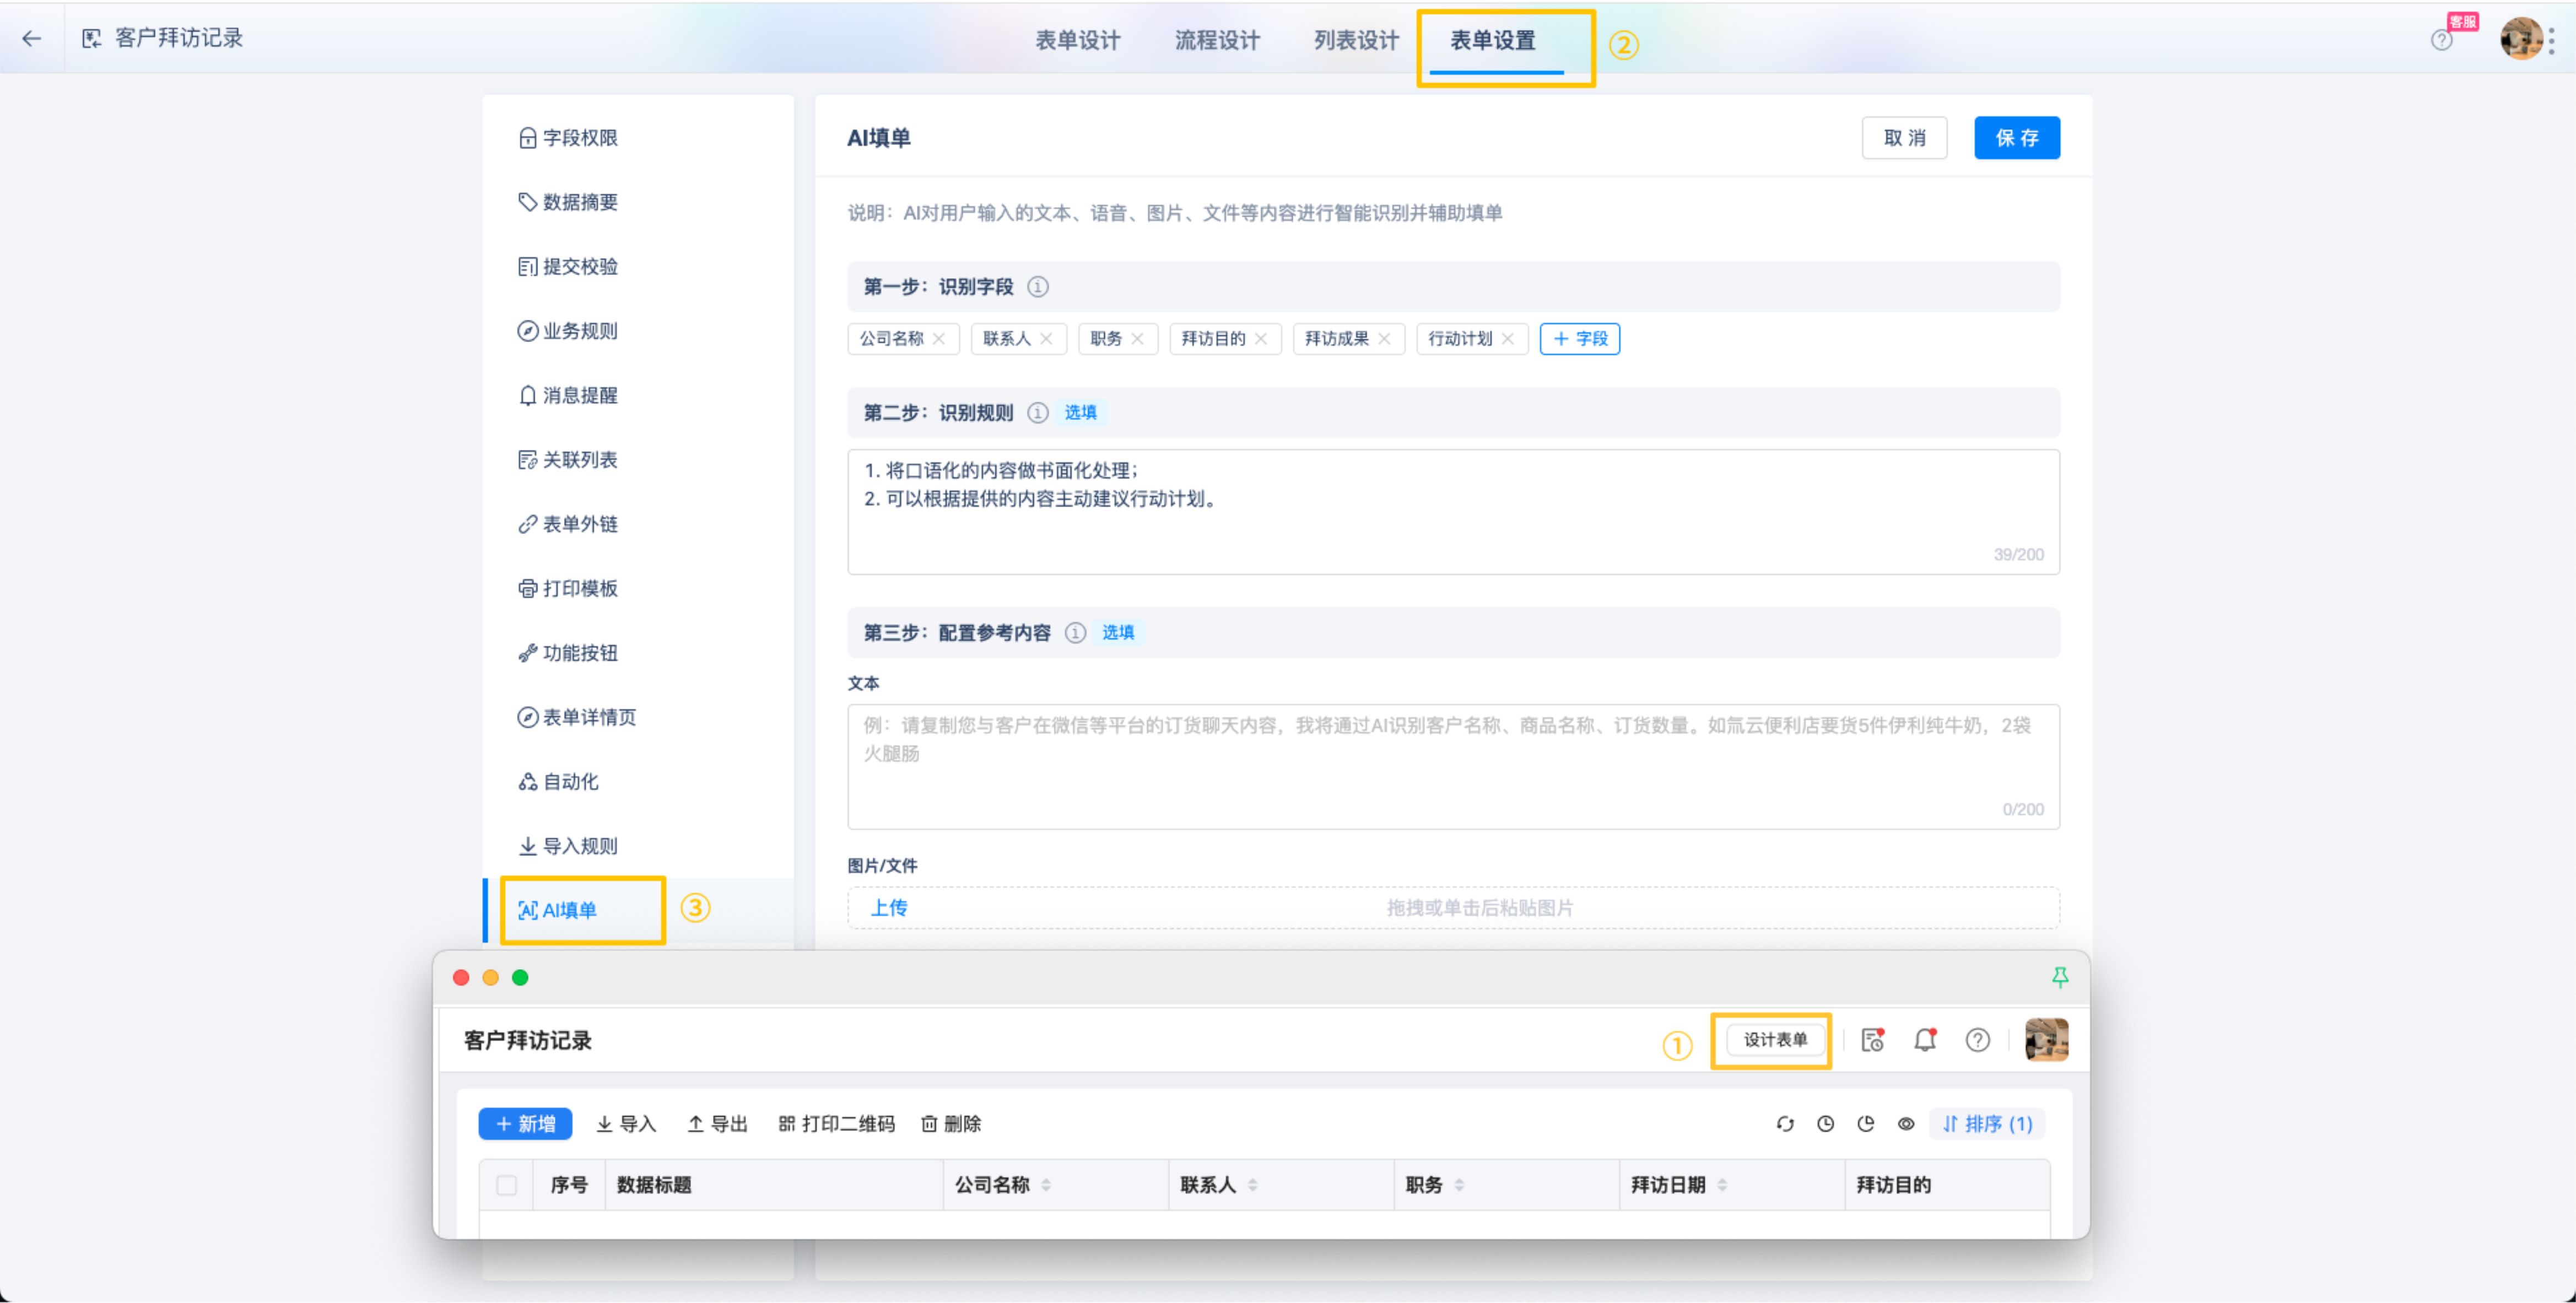Toggle the select-all checkbox in table header

507,1185
